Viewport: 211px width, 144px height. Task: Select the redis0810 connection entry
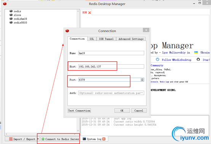pos(20,23)
